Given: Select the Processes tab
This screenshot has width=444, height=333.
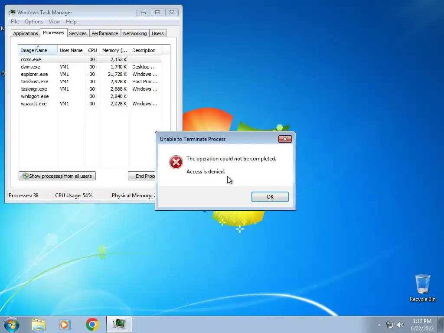Looking at the screenshot, I should [x=53, y=33].
